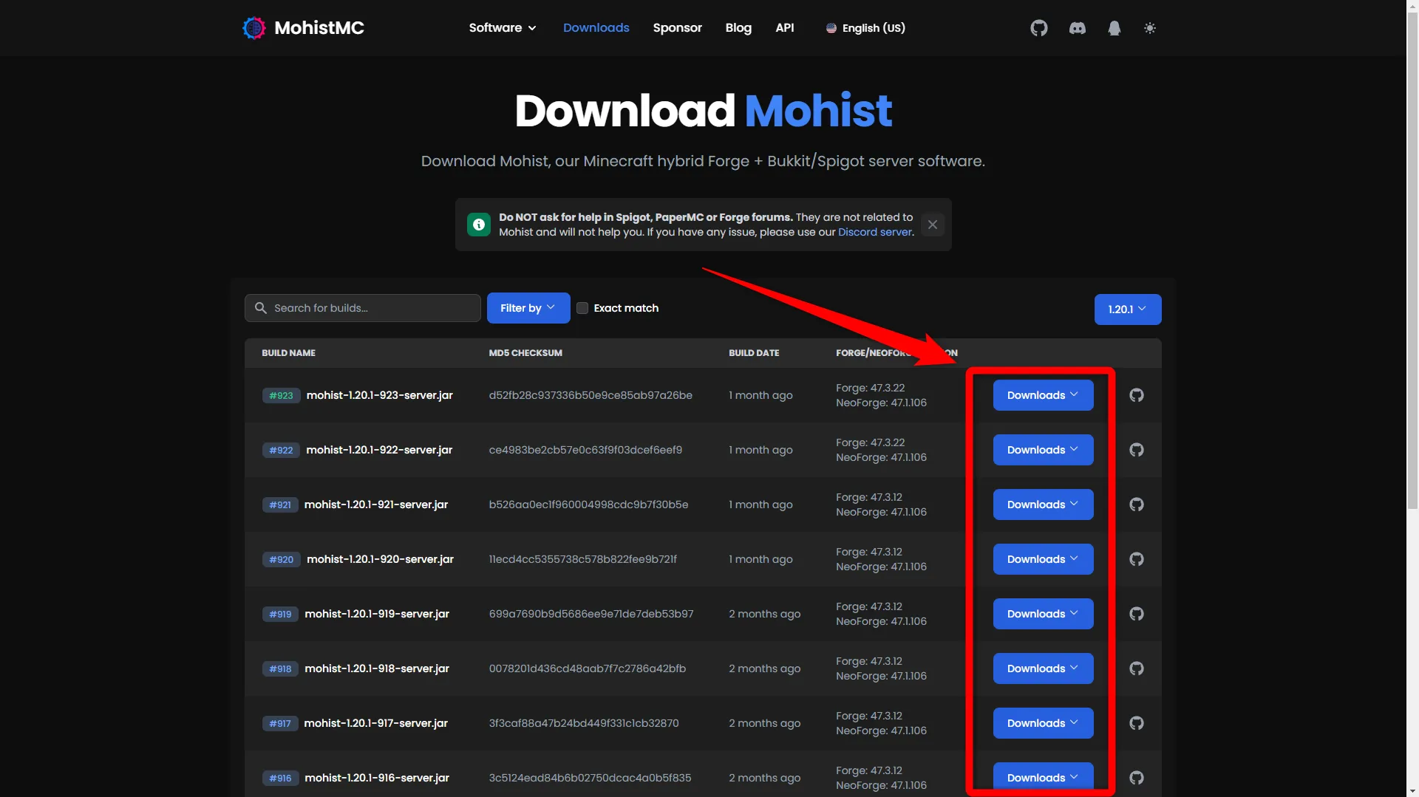Open Downloads dropdown for build #920

[1043, 559]
